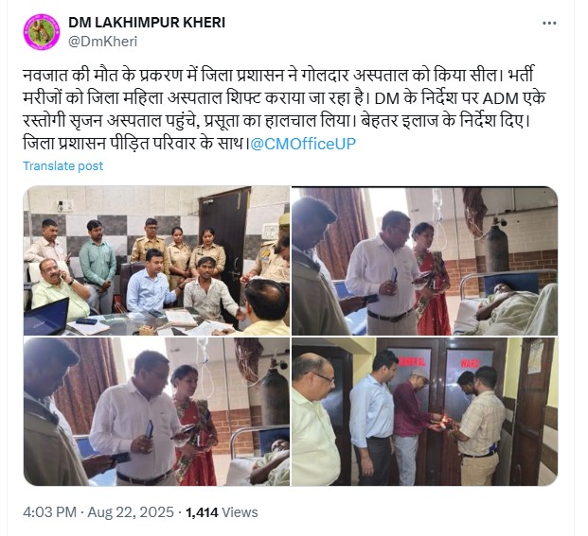Click the Views label beside the count
This screenshot has width=588, height=536.
click(x=240, y=512)
